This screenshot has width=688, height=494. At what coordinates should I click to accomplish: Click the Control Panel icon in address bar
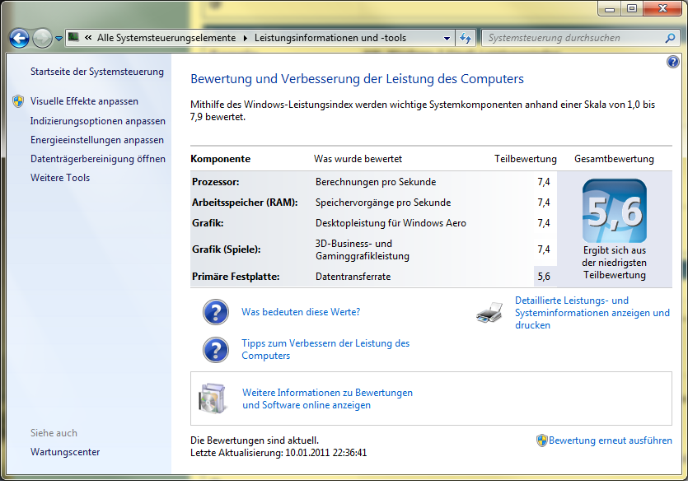tap(73, 37)
